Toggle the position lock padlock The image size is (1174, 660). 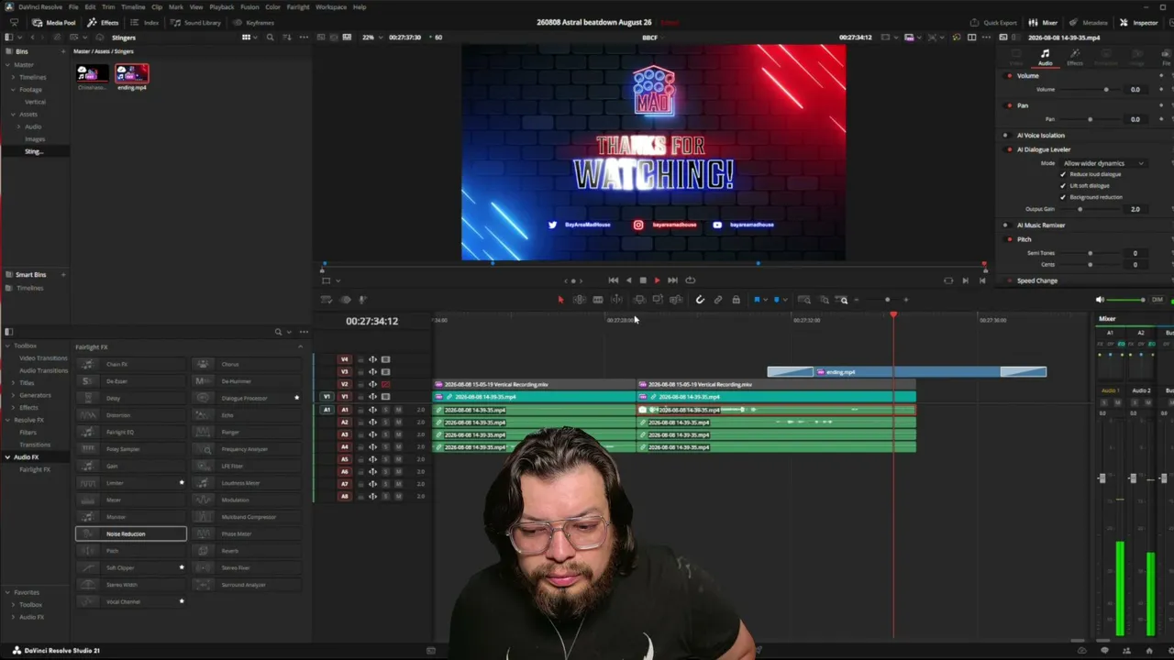pos(736,300)
